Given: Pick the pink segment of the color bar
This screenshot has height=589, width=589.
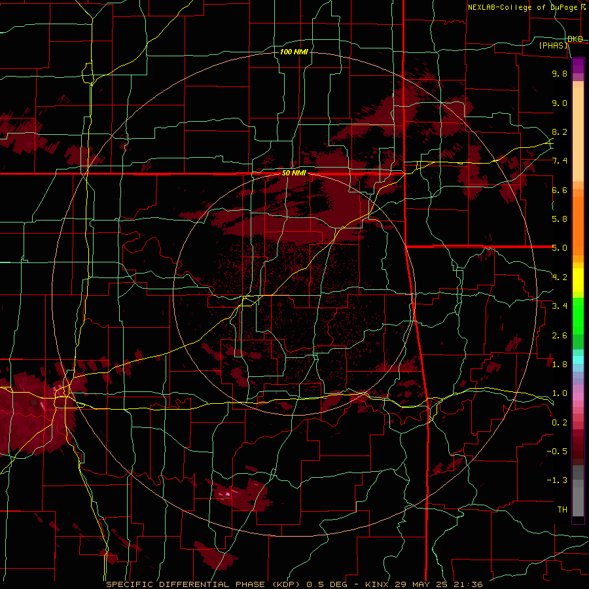Looking at the screenshot, I should tap(578, 397).
